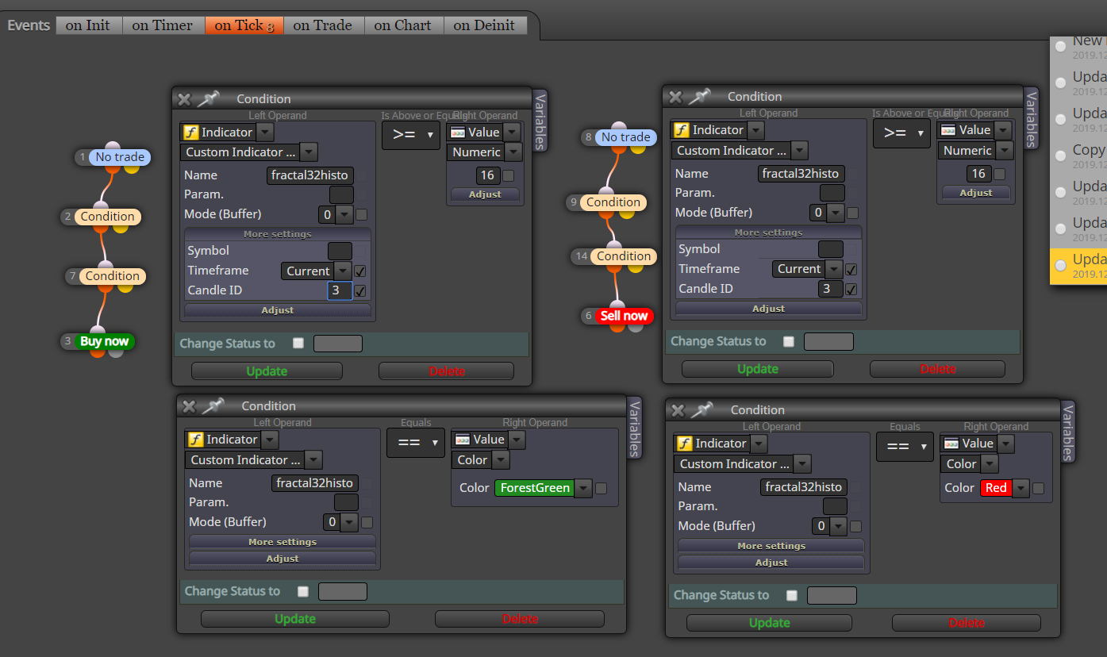
Task: Select Condition block number 7
Action: point(113,276)
